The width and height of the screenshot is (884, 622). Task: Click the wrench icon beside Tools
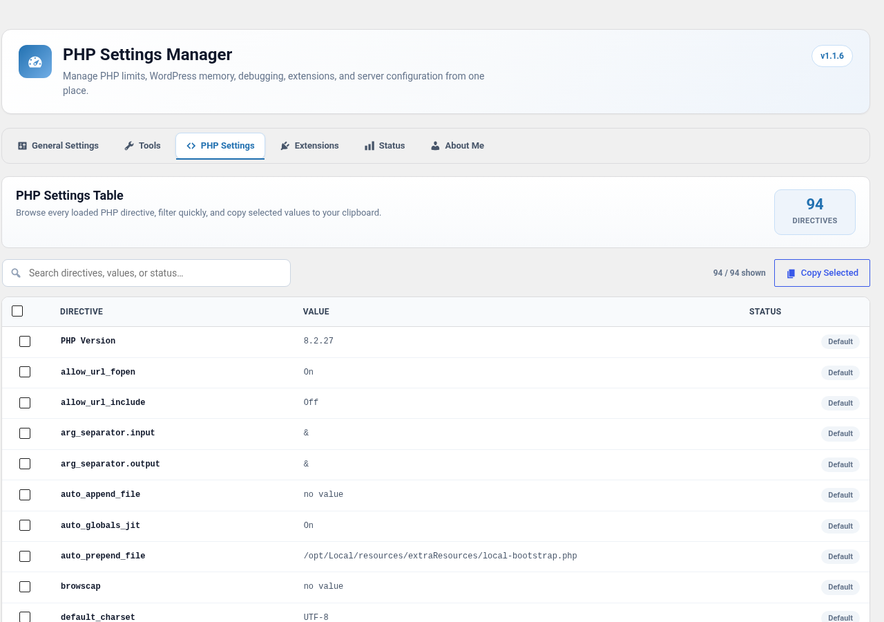(129, 146)
